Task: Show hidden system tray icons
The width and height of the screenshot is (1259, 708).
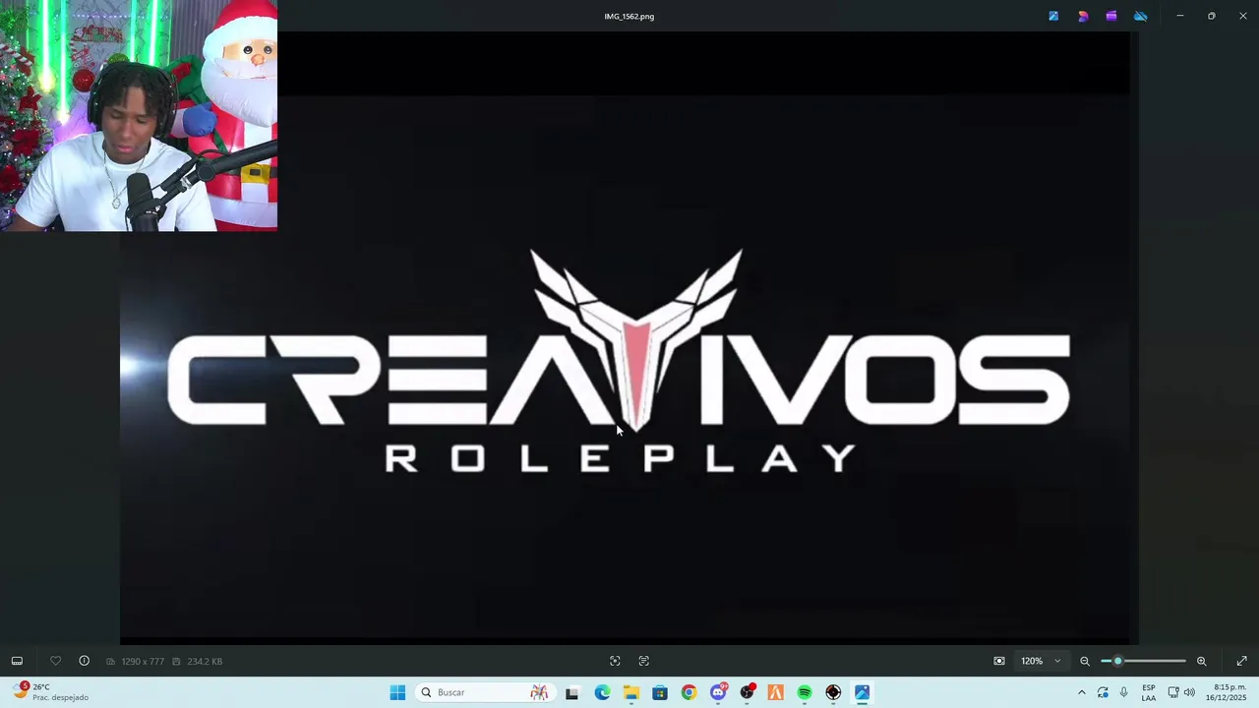Action: pos(1082,692)
